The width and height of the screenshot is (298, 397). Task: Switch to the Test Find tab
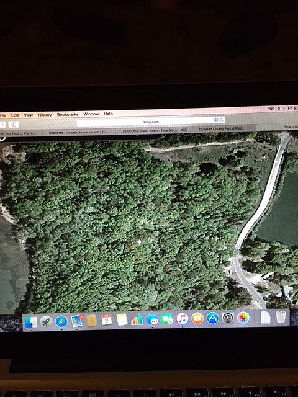click(x=18, y=133)
